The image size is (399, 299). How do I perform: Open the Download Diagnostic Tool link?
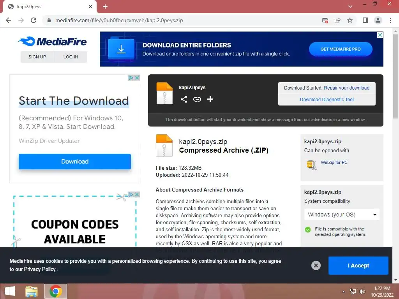point(327,99)
